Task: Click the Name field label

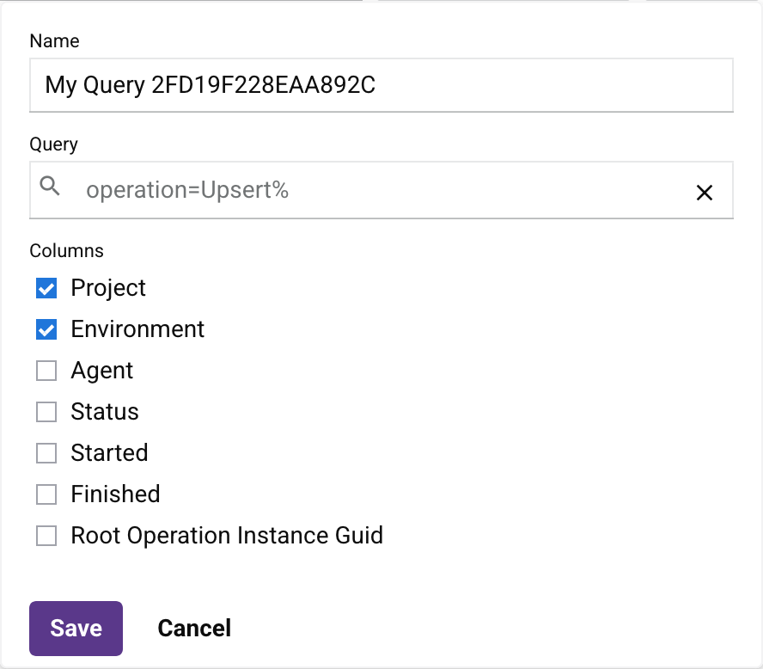Action: [54, 40]
